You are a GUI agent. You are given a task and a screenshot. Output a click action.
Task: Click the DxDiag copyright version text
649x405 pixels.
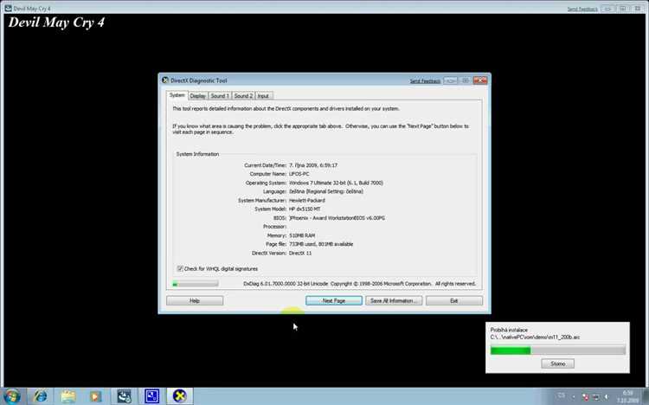tap(359, 284)
